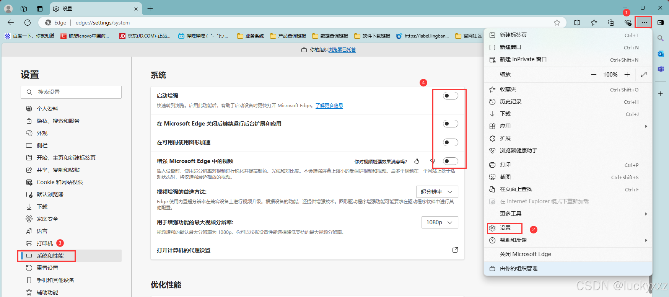This screenshot has width=669, height=297.
Task: Open the workspaces icon in title bar
Action: (x=24, y=8)
